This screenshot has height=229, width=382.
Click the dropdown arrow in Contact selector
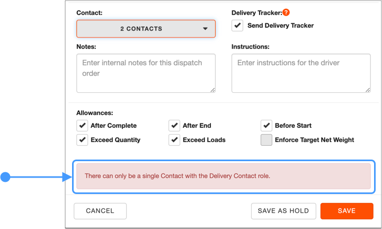point(206,29)
